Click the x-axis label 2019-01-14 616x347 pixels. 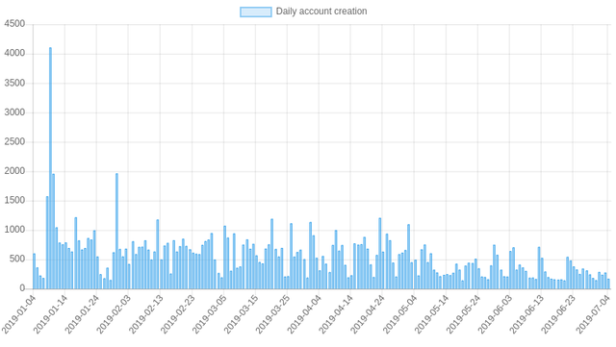point(51,314)
